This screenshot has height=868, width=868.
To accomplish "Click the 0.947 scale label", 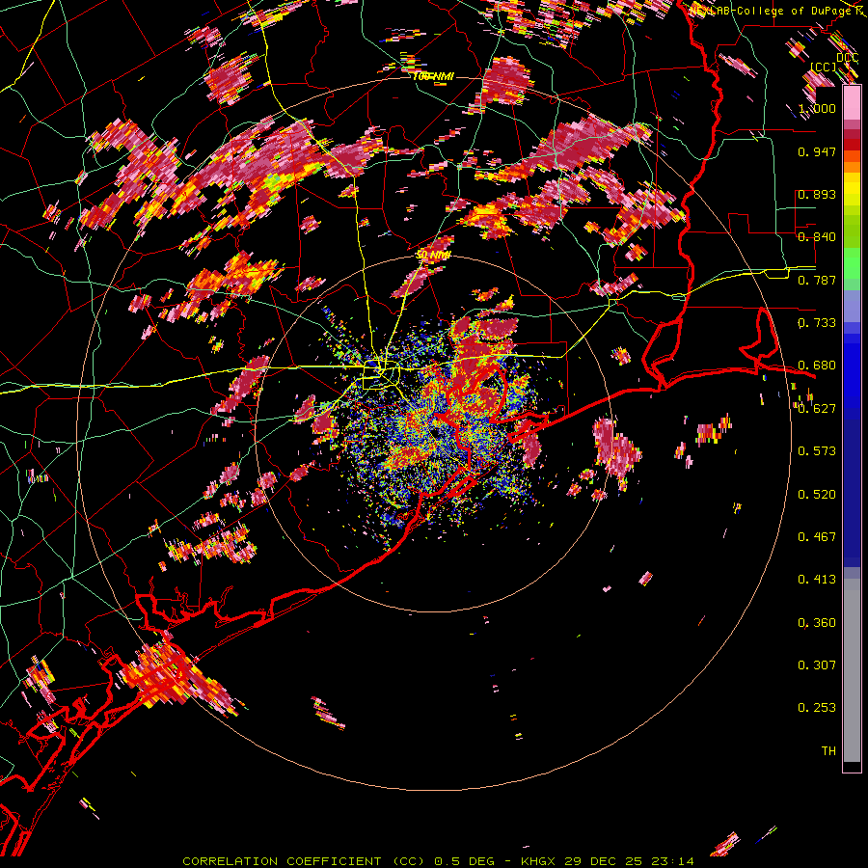I will 817,151.
